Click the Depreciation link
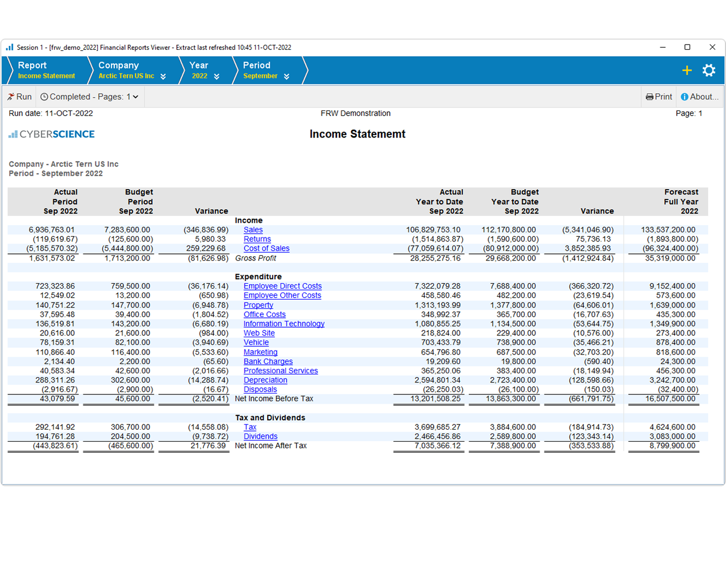 (265, 380)
